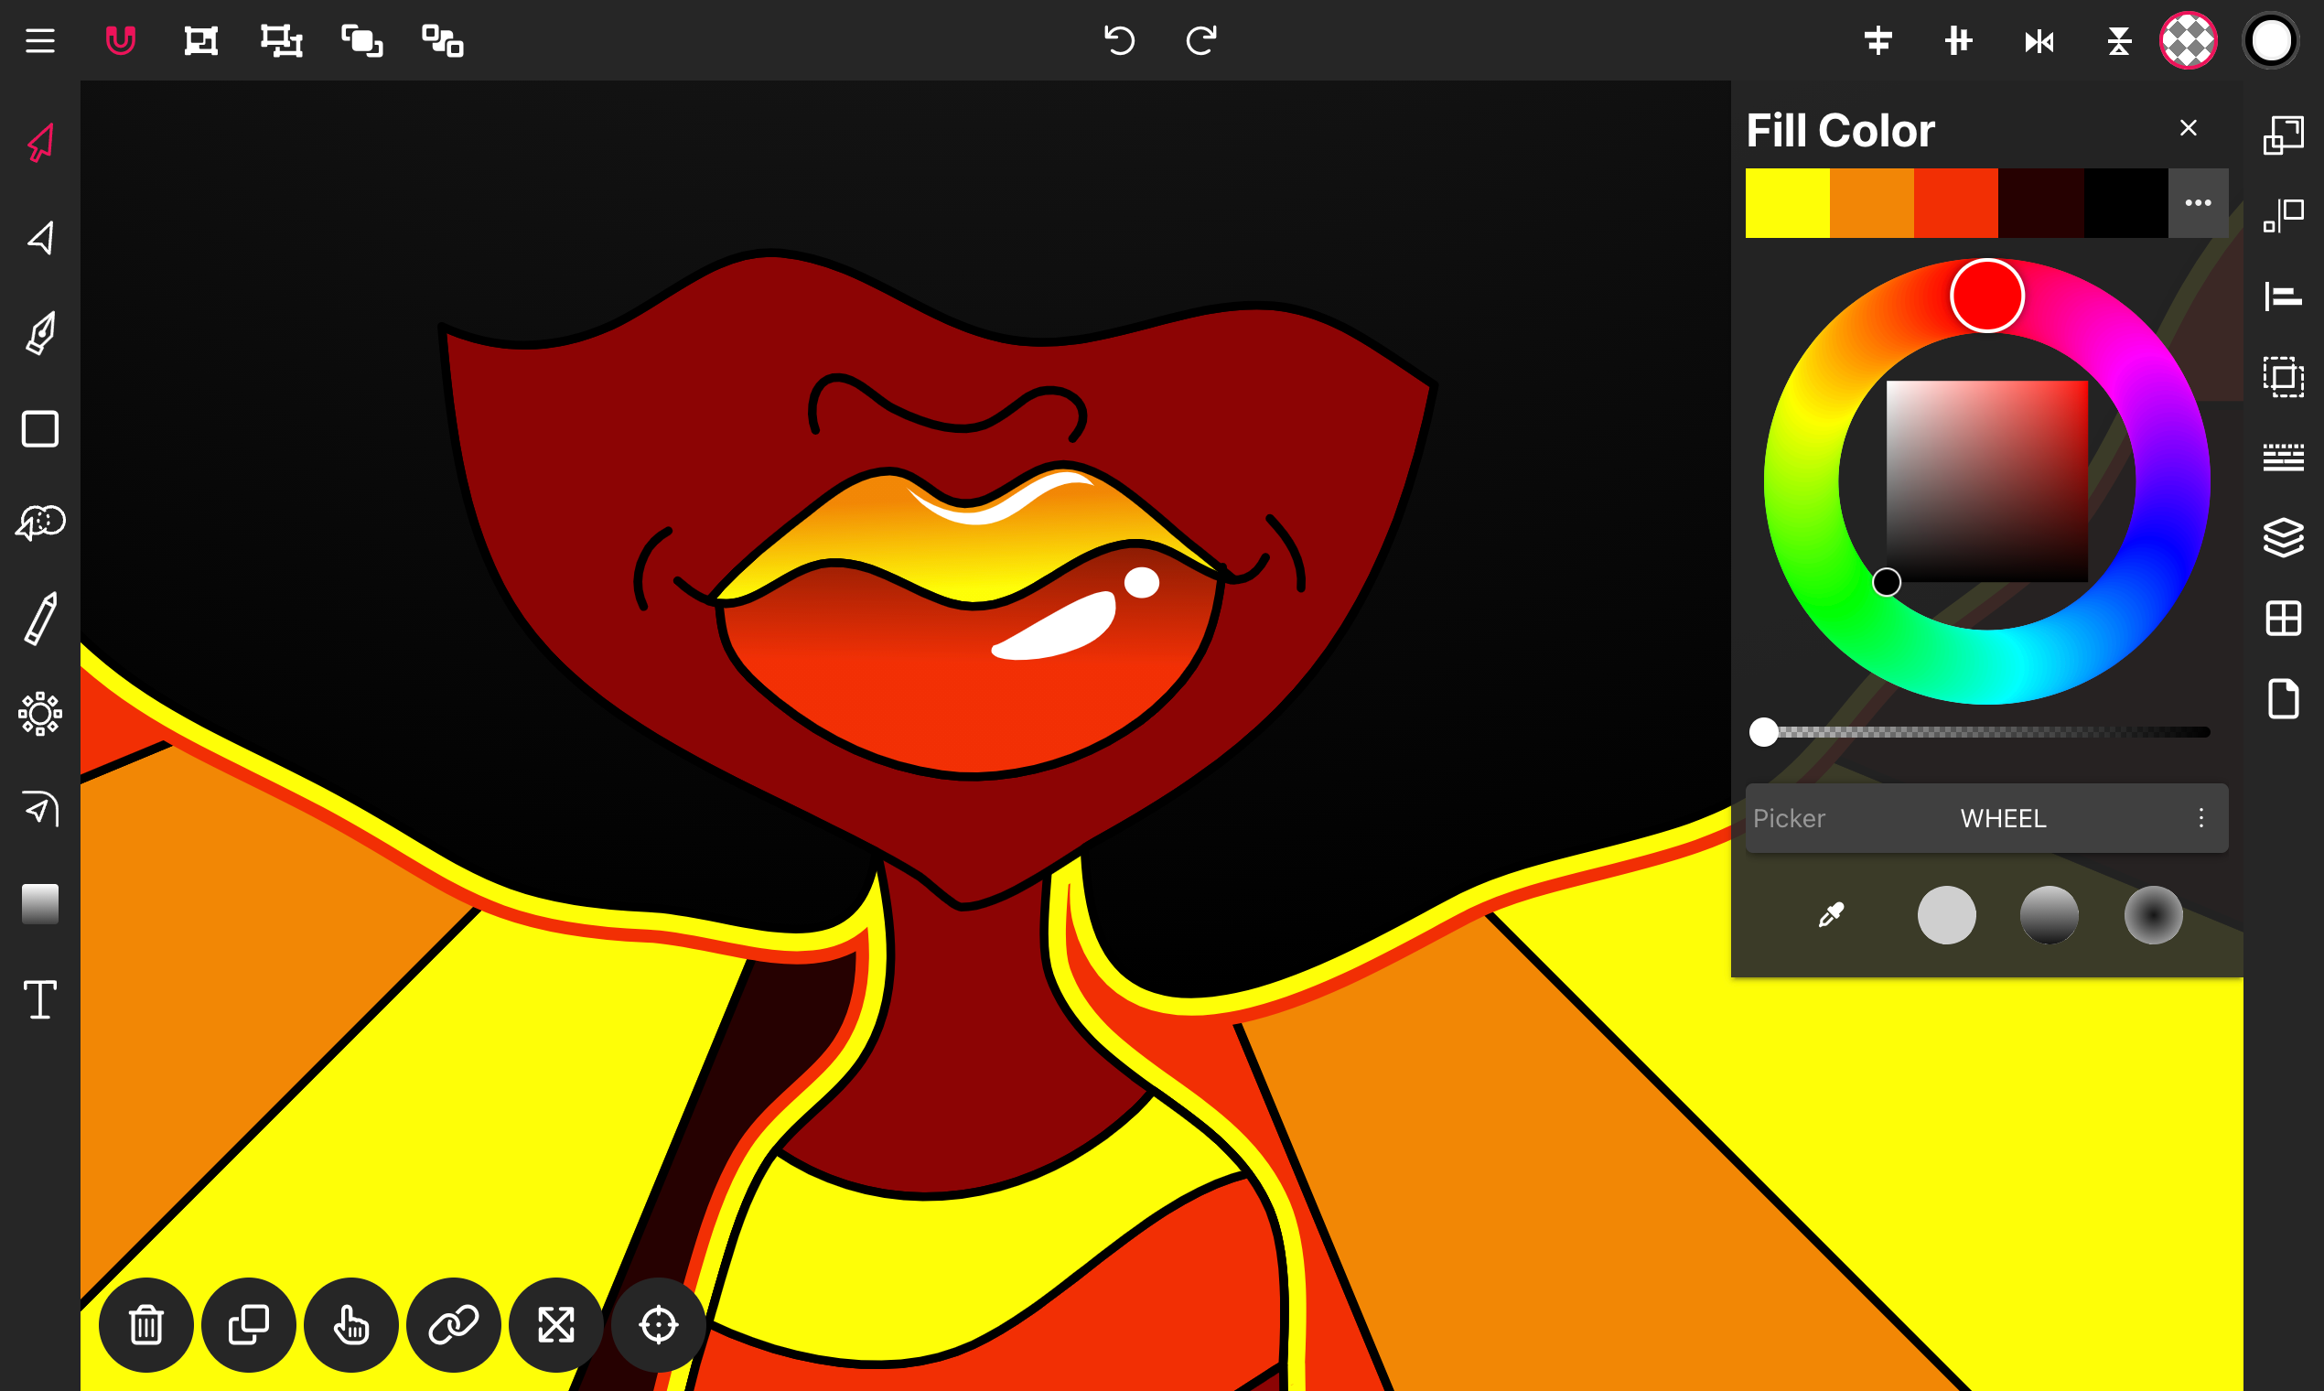Open the Layers panel on the right sidebar

coord(2284,538)
